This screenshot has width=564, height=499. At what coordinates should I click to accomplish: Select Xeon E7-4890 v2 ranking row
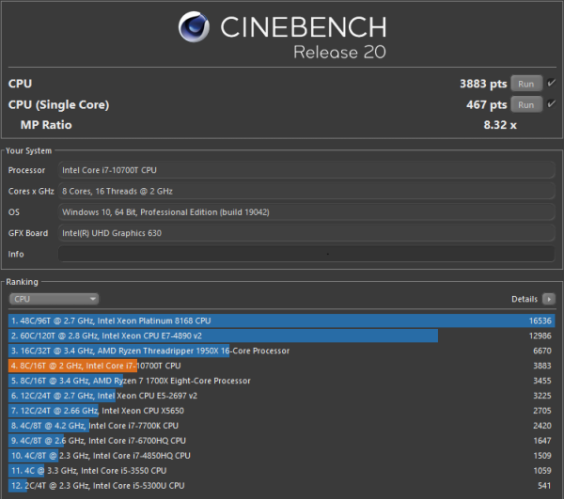(282, 335)
